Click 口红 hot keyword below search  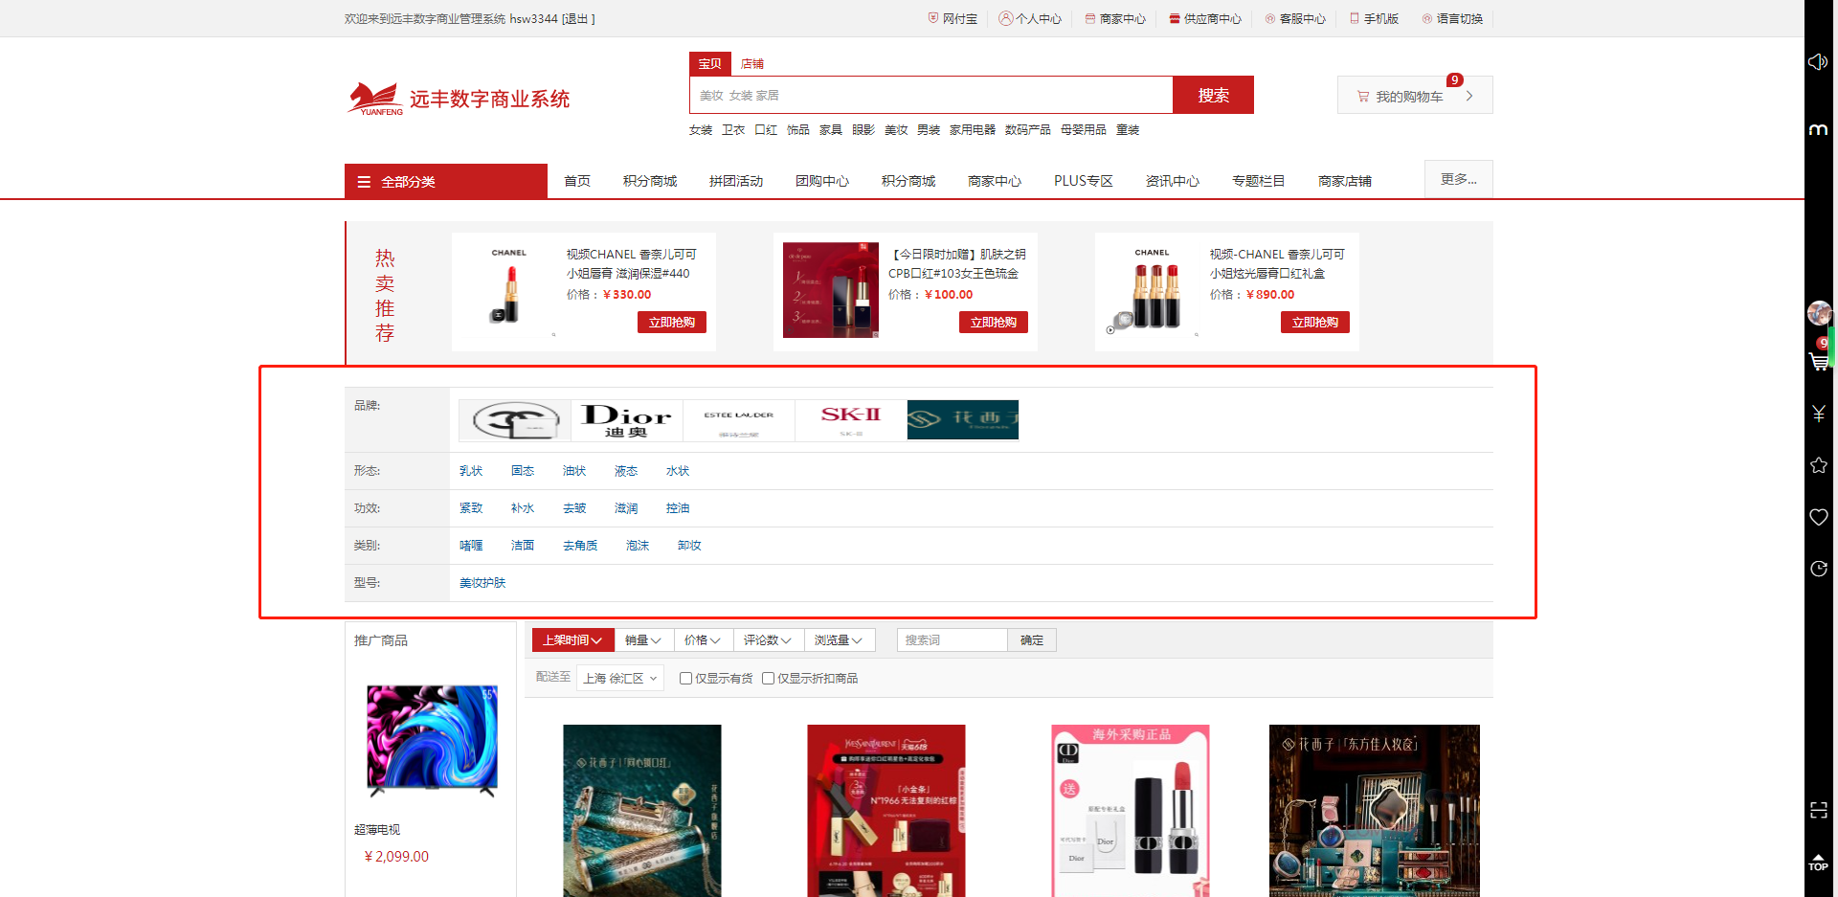tap(766, 130)
